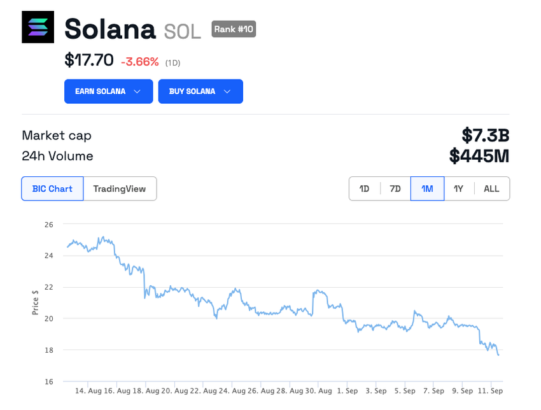Select the Rank #10 badge
Image resolution: width=541 pixels, height=410 pixels.
point(234,29)
